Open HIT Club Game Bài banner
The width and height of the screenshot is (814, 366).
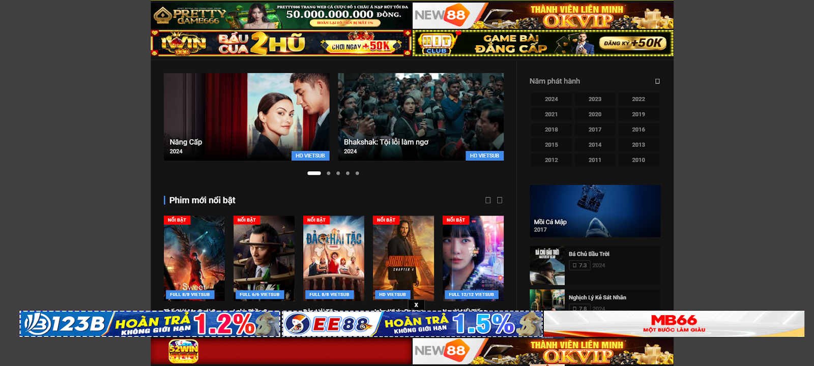[x=543, y=43]
